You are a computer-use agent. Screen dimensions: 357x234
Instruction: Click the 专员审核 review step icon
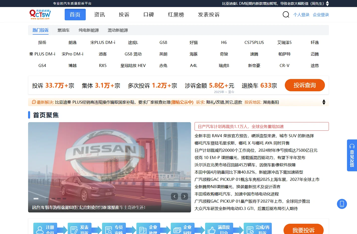tap(109, 230)
